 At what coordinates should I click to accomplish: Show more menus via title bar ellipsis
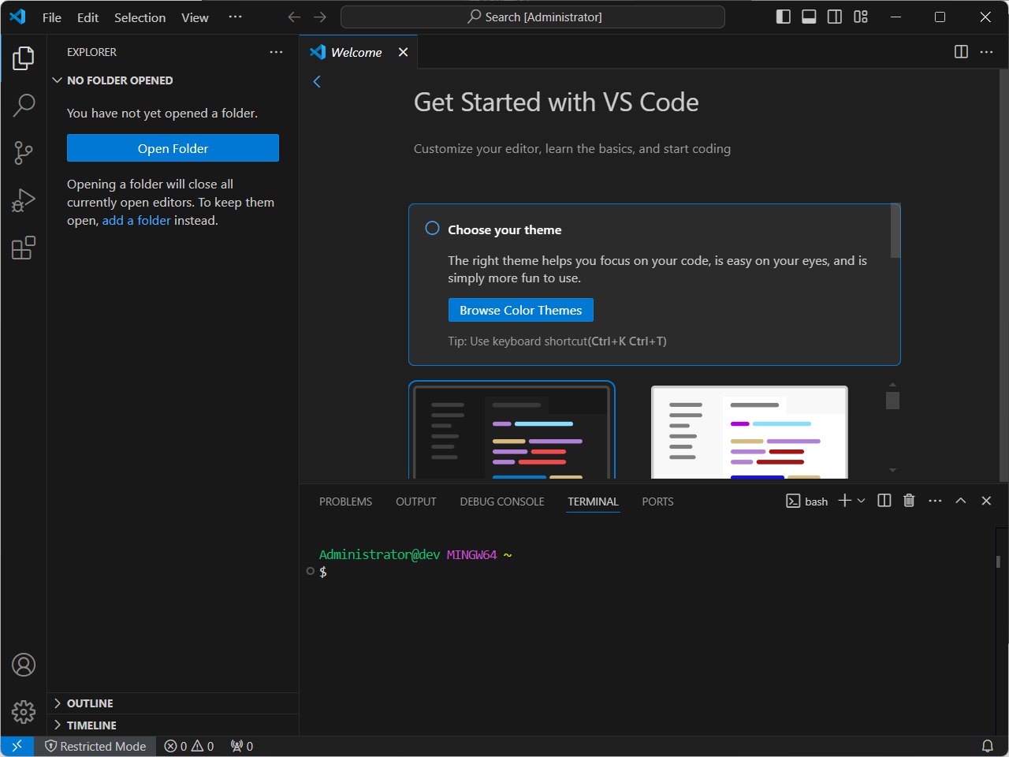tap(235, 17)
